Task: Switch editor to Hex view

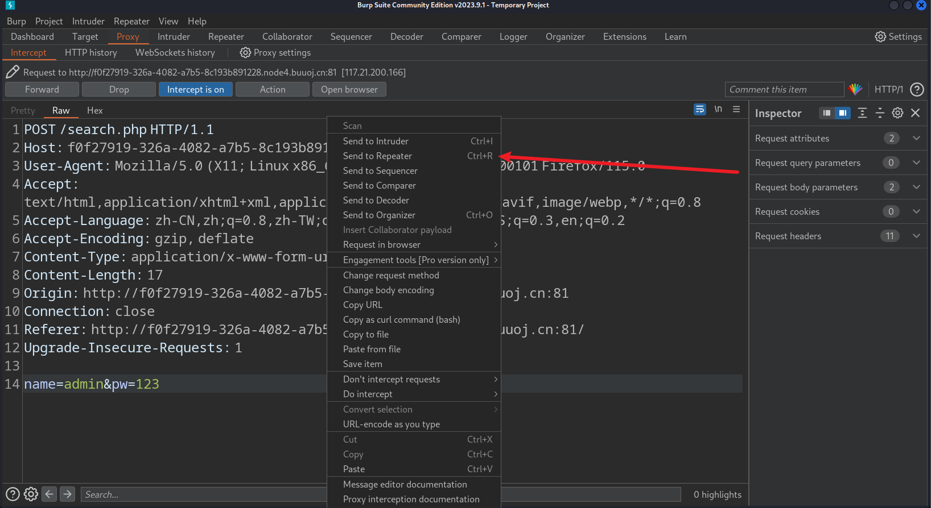Action: pyautogui.click(x=95, y=110)
